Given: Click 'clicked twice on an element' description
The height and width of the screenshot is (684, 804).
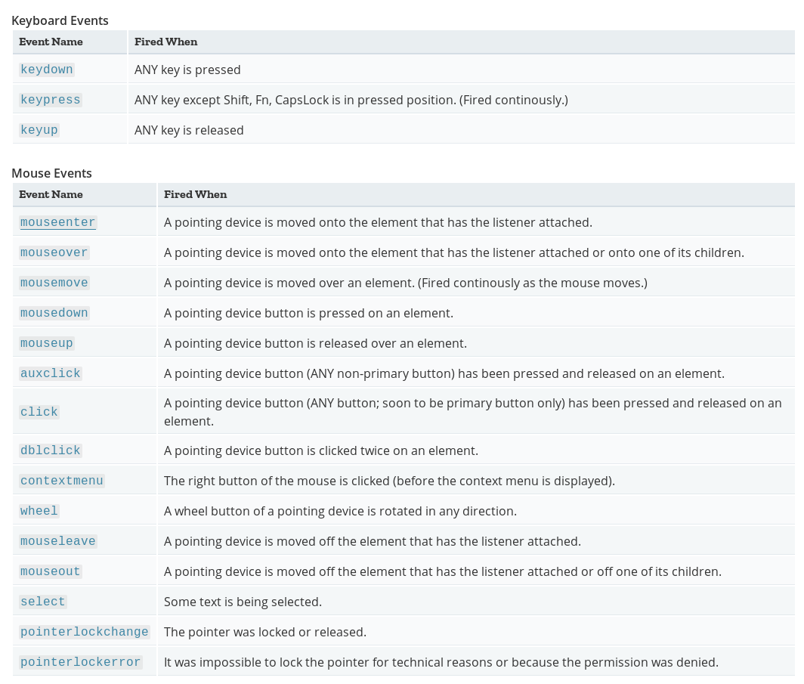Looking at the screenshot, I should 321,450.
